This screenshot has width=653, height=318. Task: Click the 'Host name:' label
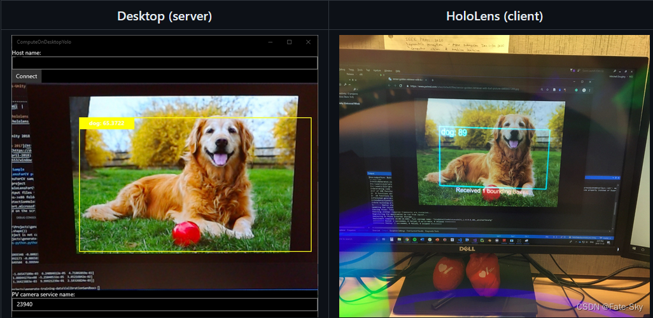[27, 53]
